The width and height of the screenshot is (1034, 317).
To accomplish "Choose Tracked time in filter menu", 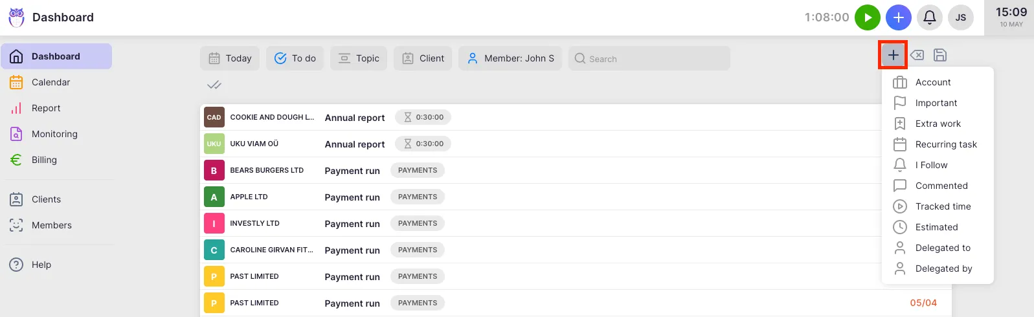I will [x=943, y=206].
